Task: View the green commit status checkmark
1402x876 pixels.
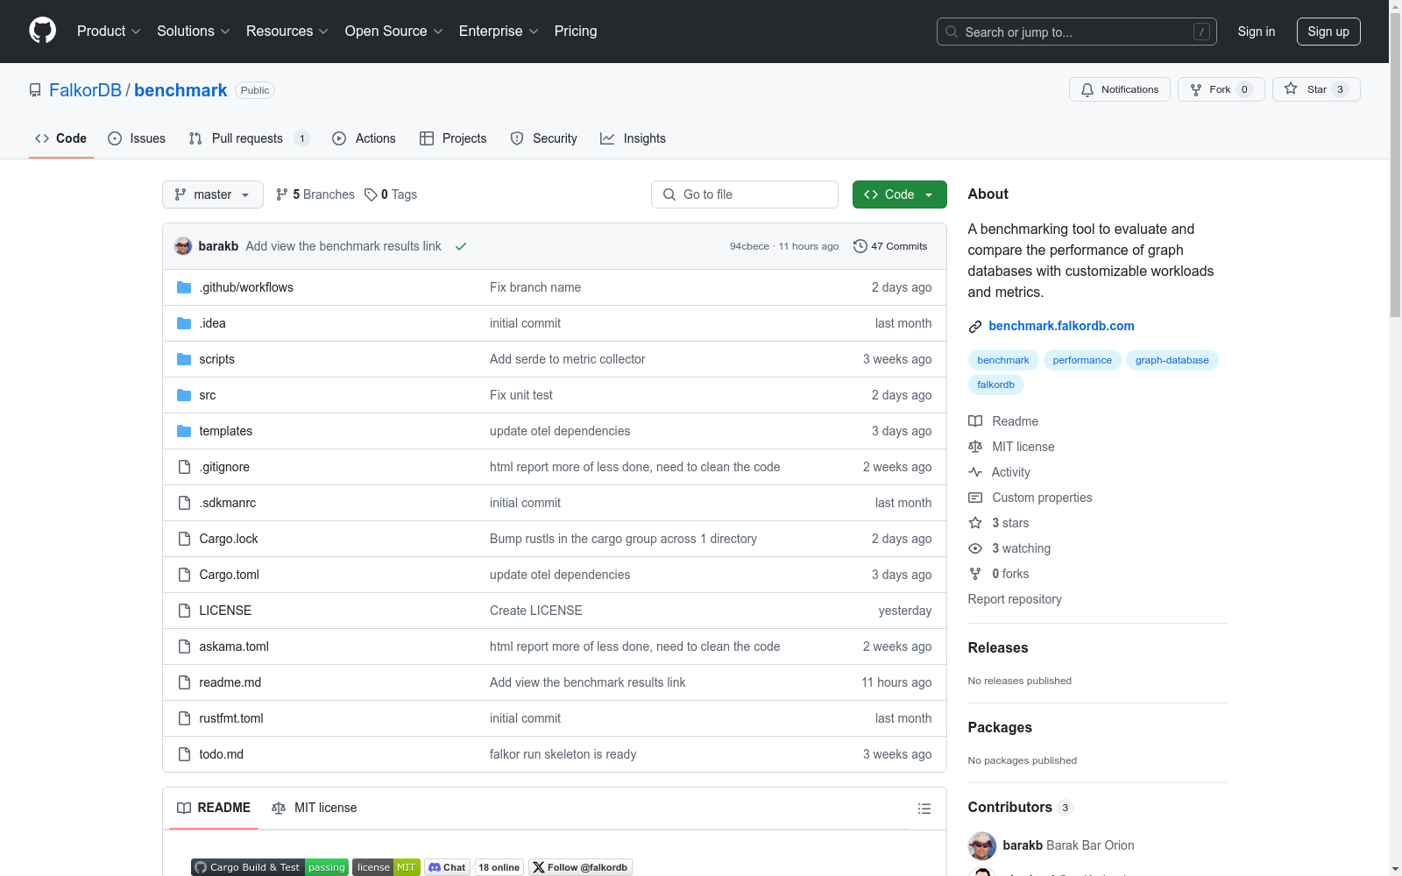Action: (x=461, y=246)
